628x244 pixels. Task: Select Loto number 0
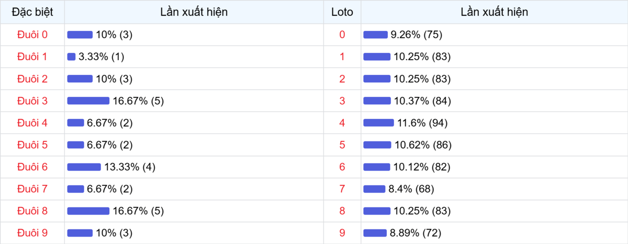point(342,35)
